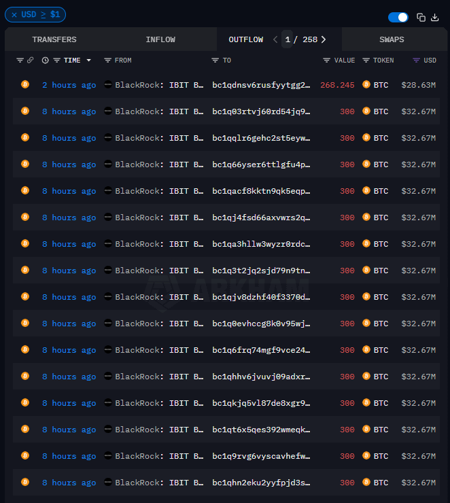Click the '2 hours ago' transaction time link
This screenshot has width=450, height=503.
(69, 85)
